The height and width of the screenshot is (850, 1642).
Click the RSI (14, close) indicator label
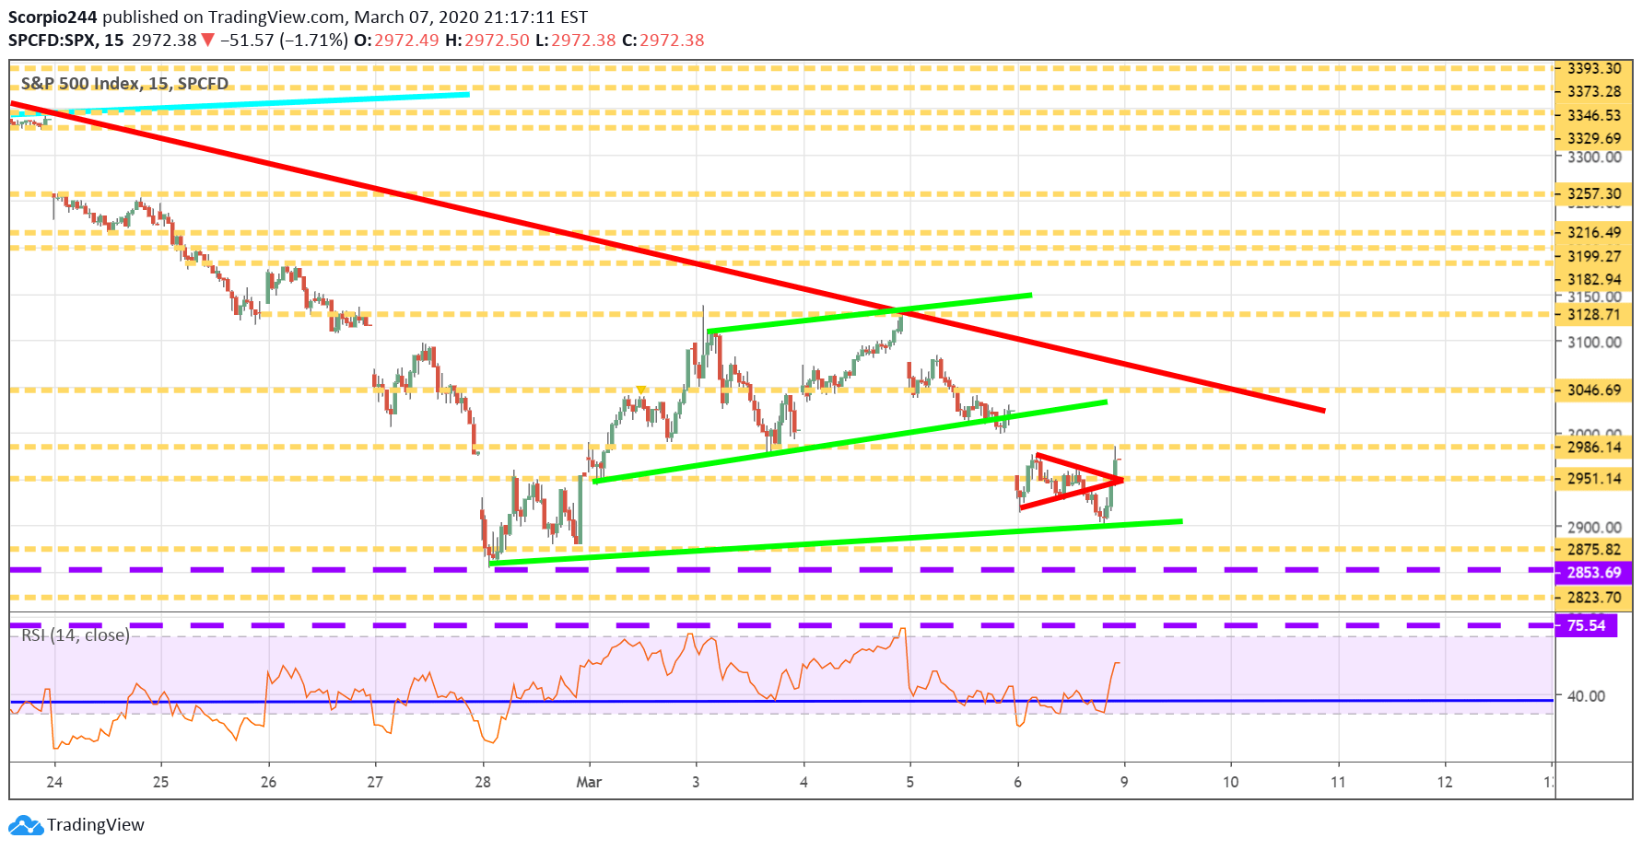(76, 635)
